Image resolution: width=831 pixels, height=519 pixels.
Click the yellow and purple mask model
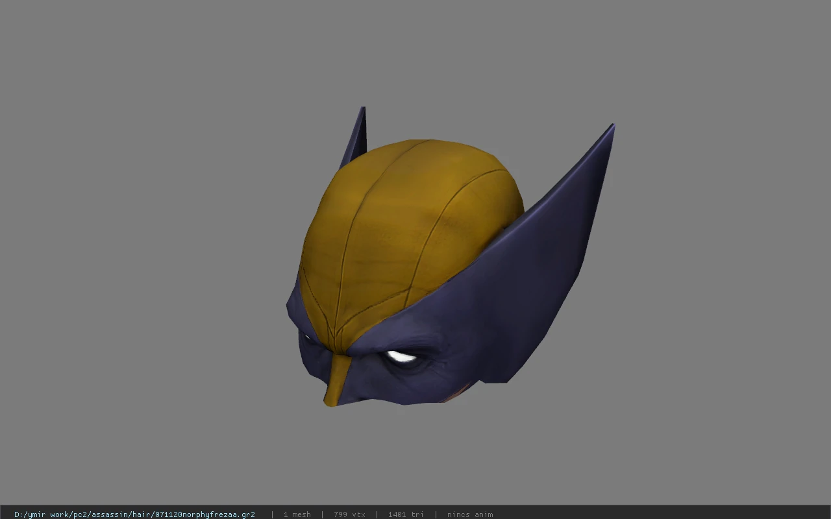[450, 257]
